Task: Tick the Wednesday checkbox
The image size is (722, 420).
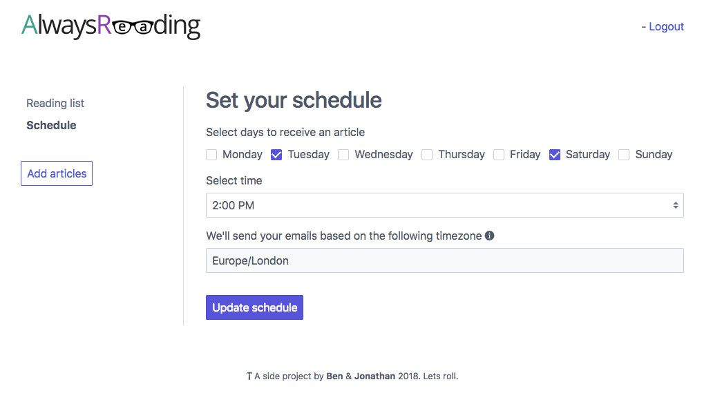Action: pyautogui.click(x=343, y=155)
